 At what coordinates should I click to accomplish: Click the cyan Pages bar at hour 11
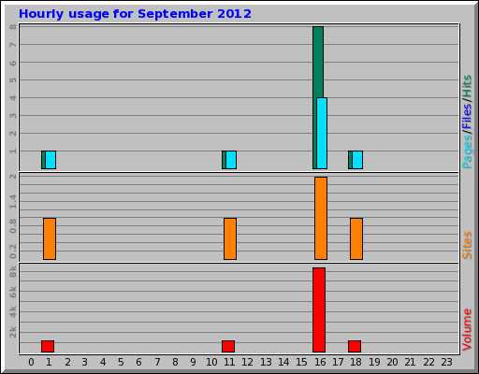231,160
